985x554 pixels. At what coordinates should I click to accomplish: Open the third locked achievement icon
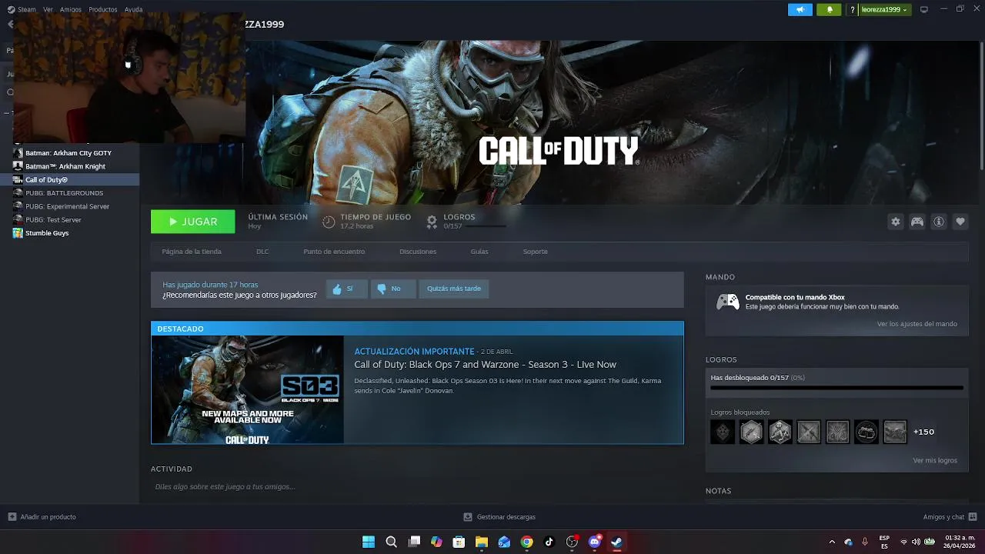point(780,432)
